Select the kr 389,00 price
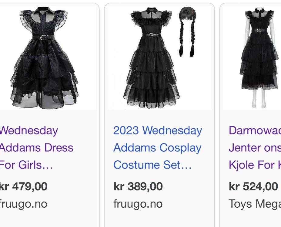The width and height of the screenshot is (281, 227). [x=138, y=186]
